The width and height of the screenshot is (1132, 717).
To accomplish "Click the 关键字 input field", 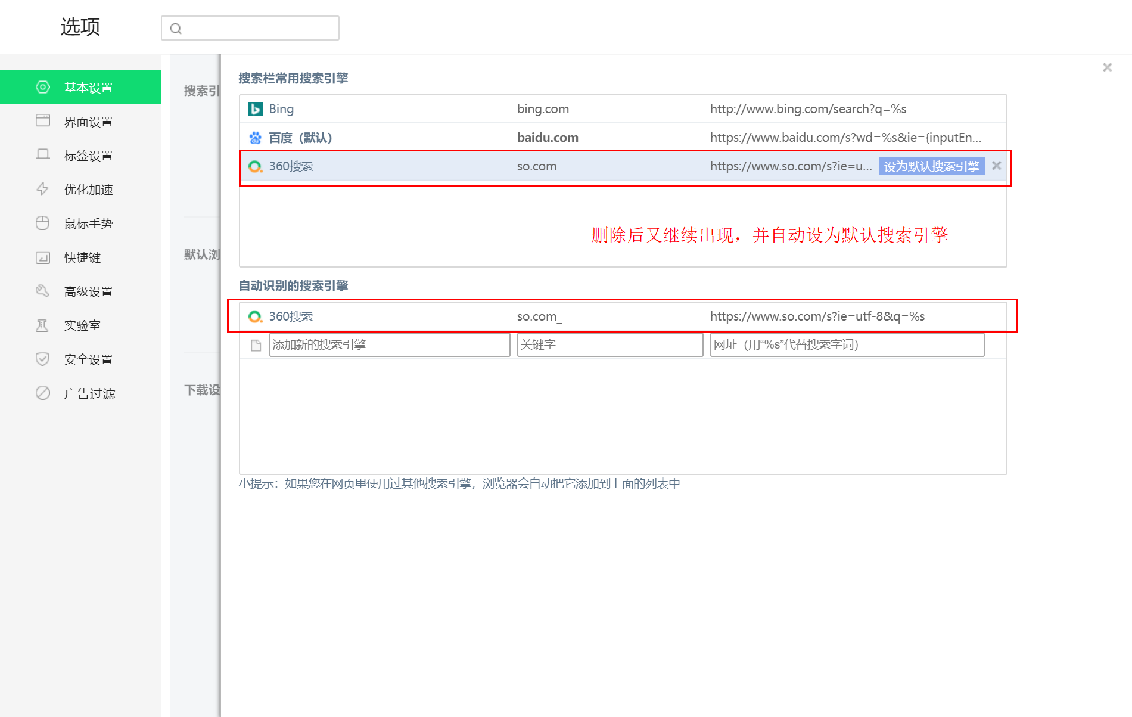I will (610, 344).
